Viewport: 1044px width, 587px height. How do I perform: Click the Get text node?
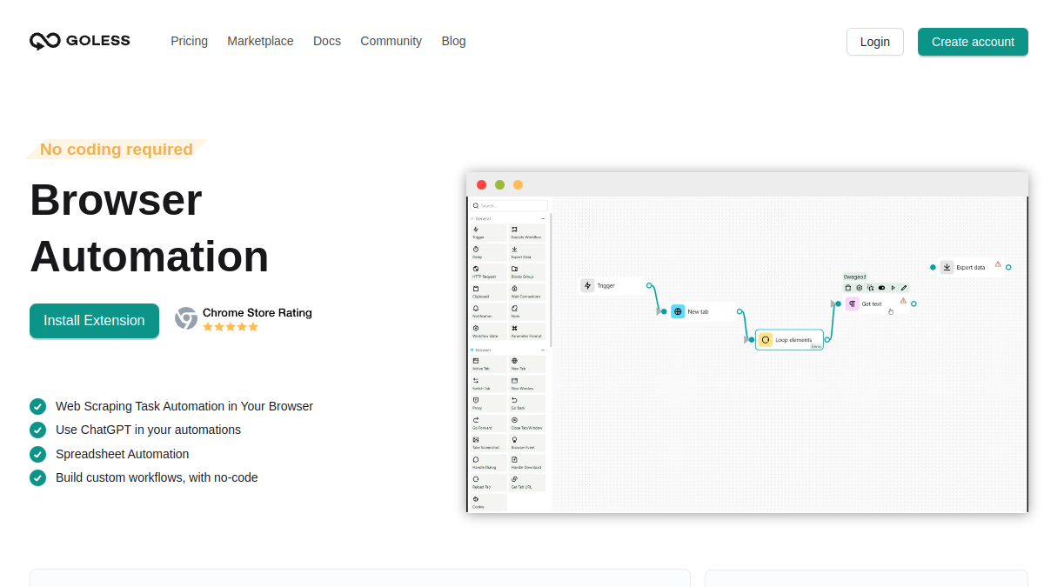coord(877,304)
